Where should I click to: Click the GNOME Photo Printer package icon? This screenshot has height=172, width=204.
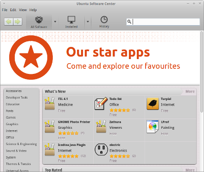(x=50, y=126)
